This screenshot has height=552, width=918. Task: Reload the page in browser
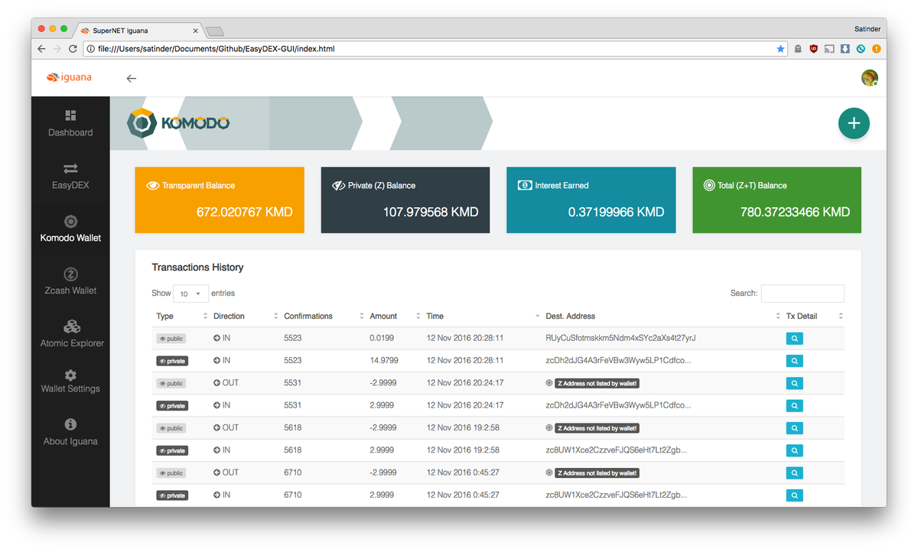pyautogui.click(x=73, y=49)
